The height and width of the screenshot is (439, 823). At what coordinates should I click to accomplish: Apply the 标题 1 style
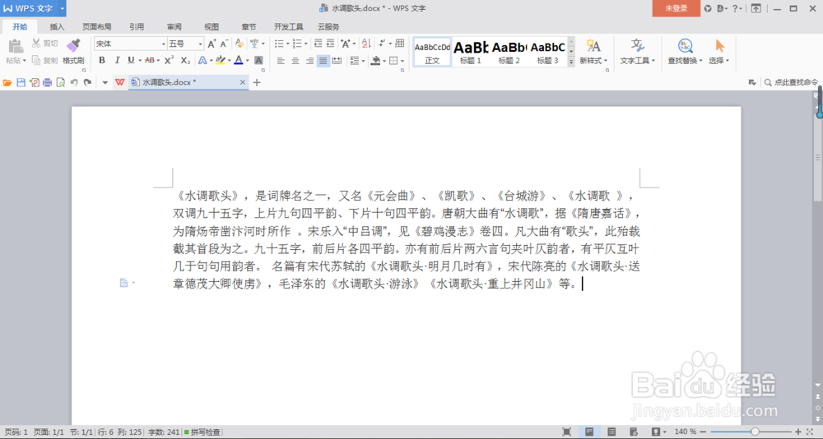[471, 52]
